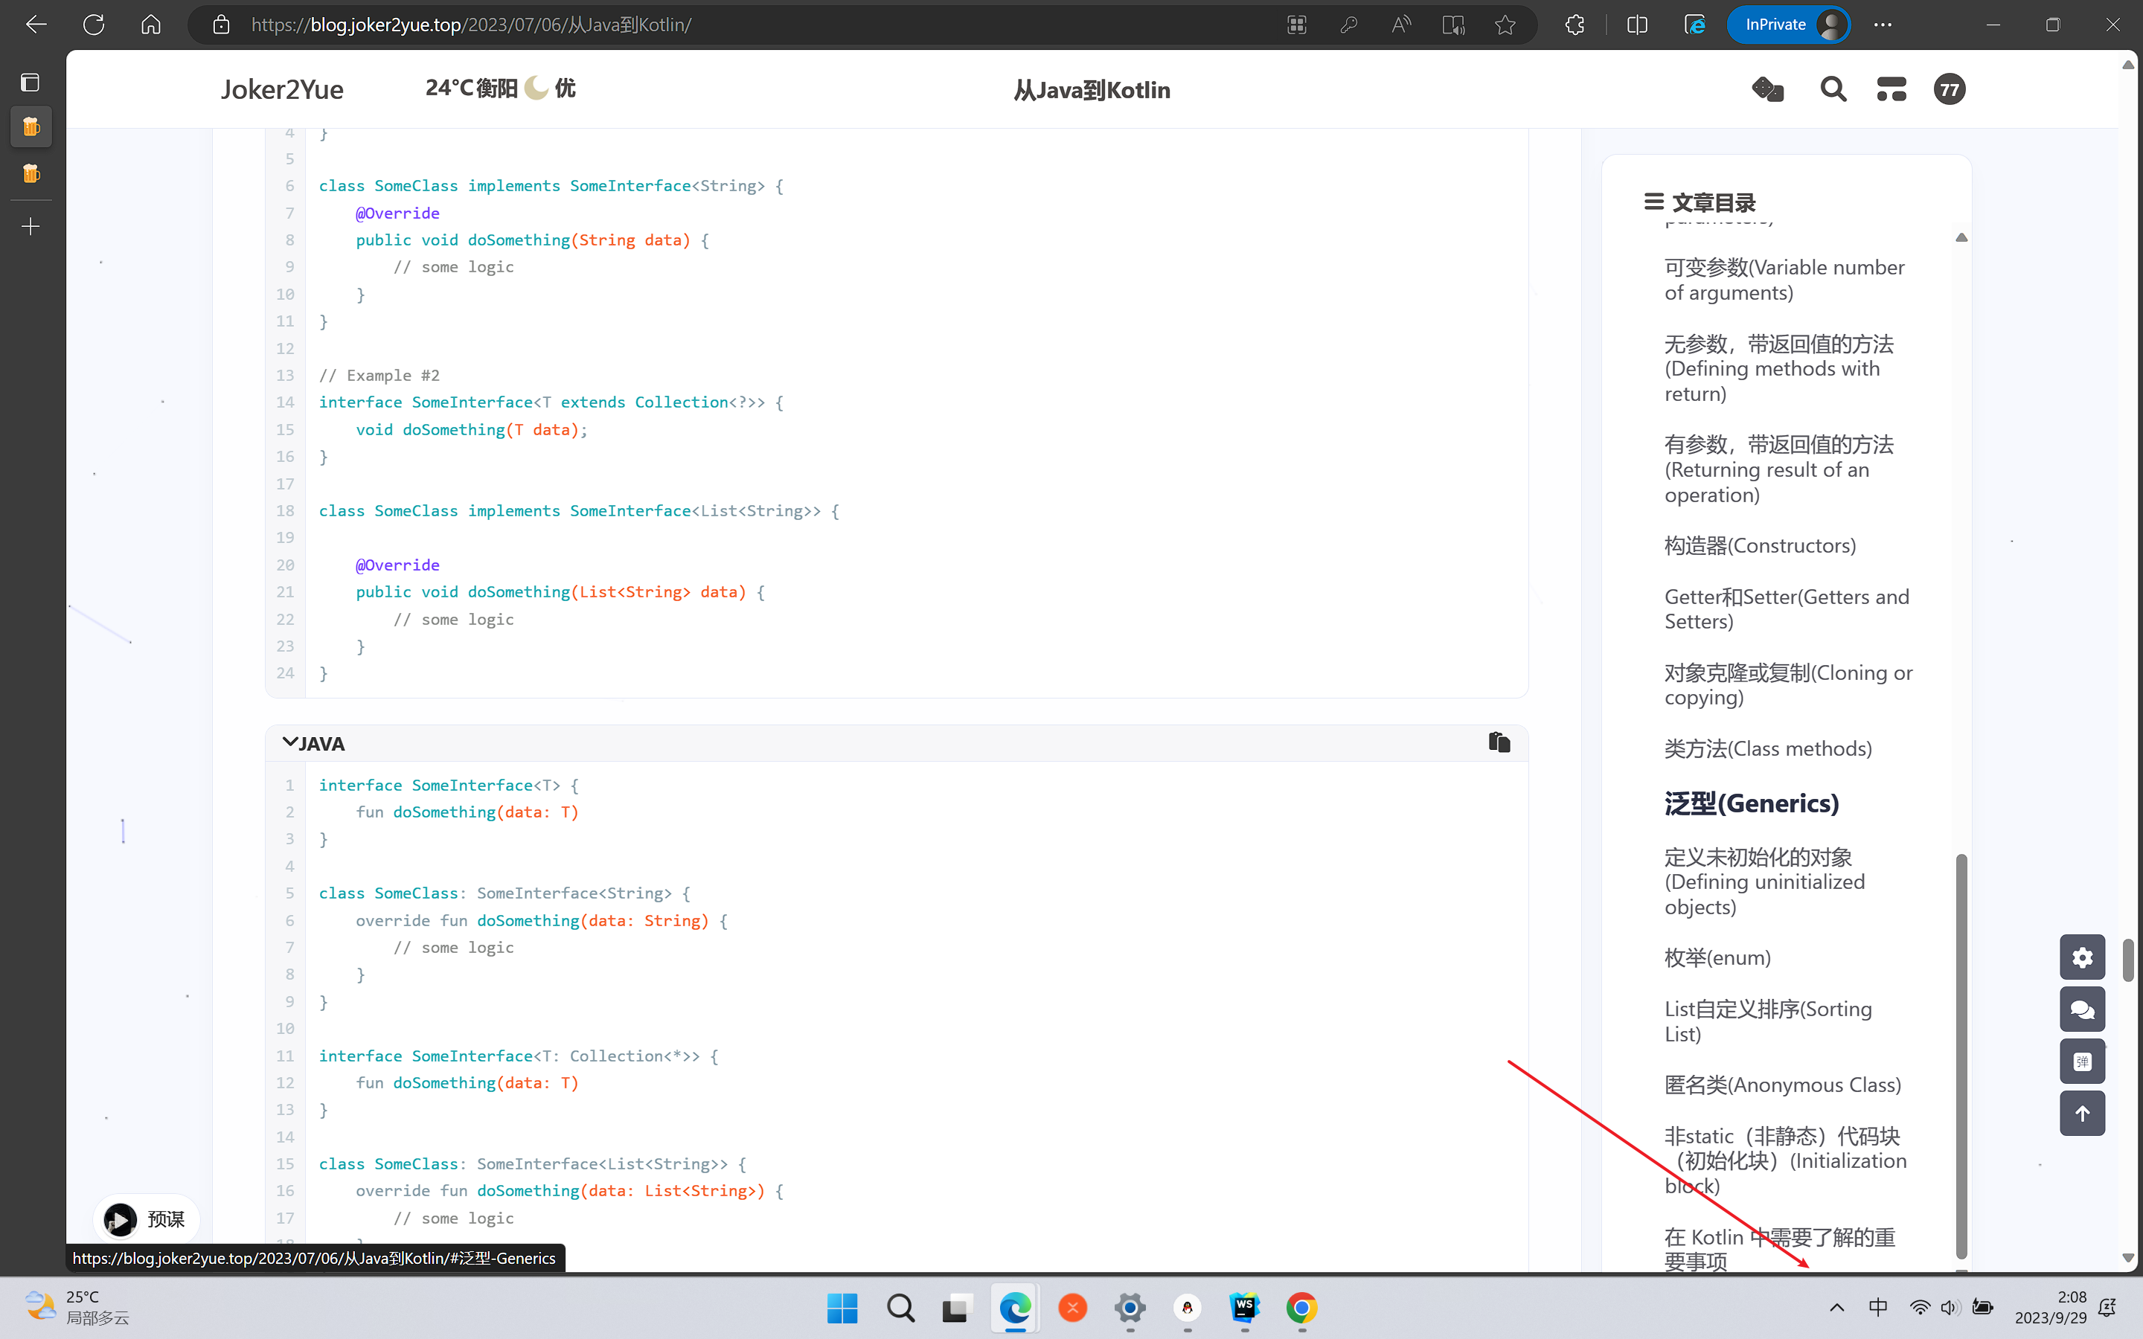Open the 泛型(Generics) section link
This screenshot has width=2143, height=1339.
click(1751, 803)
